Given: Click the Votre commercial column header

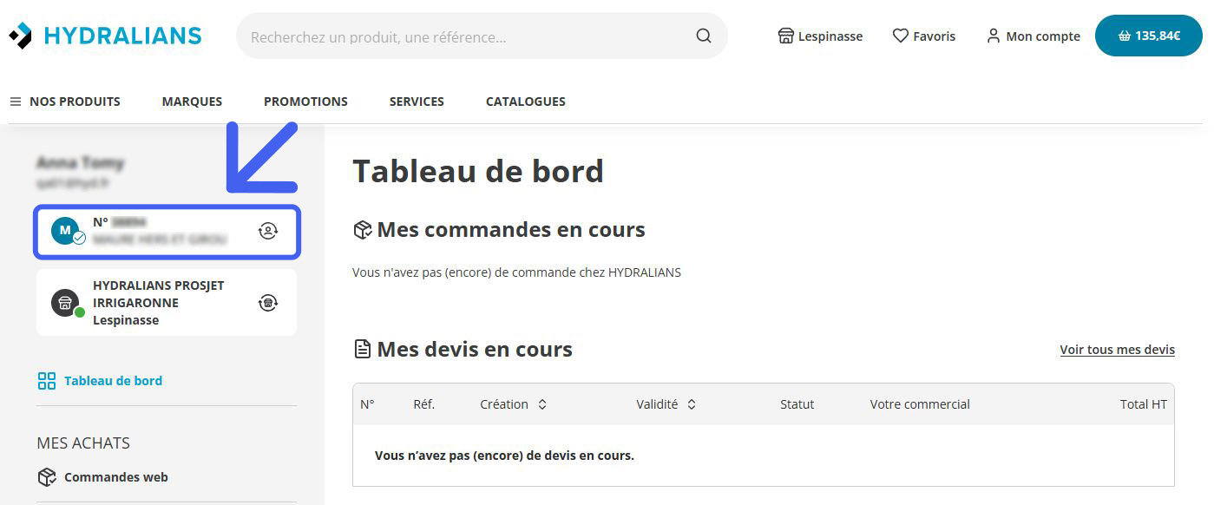Looking at the screenshot, I should [920, 404].
